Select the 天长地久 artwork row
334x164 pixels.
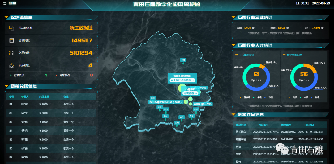tap(280, 132)
